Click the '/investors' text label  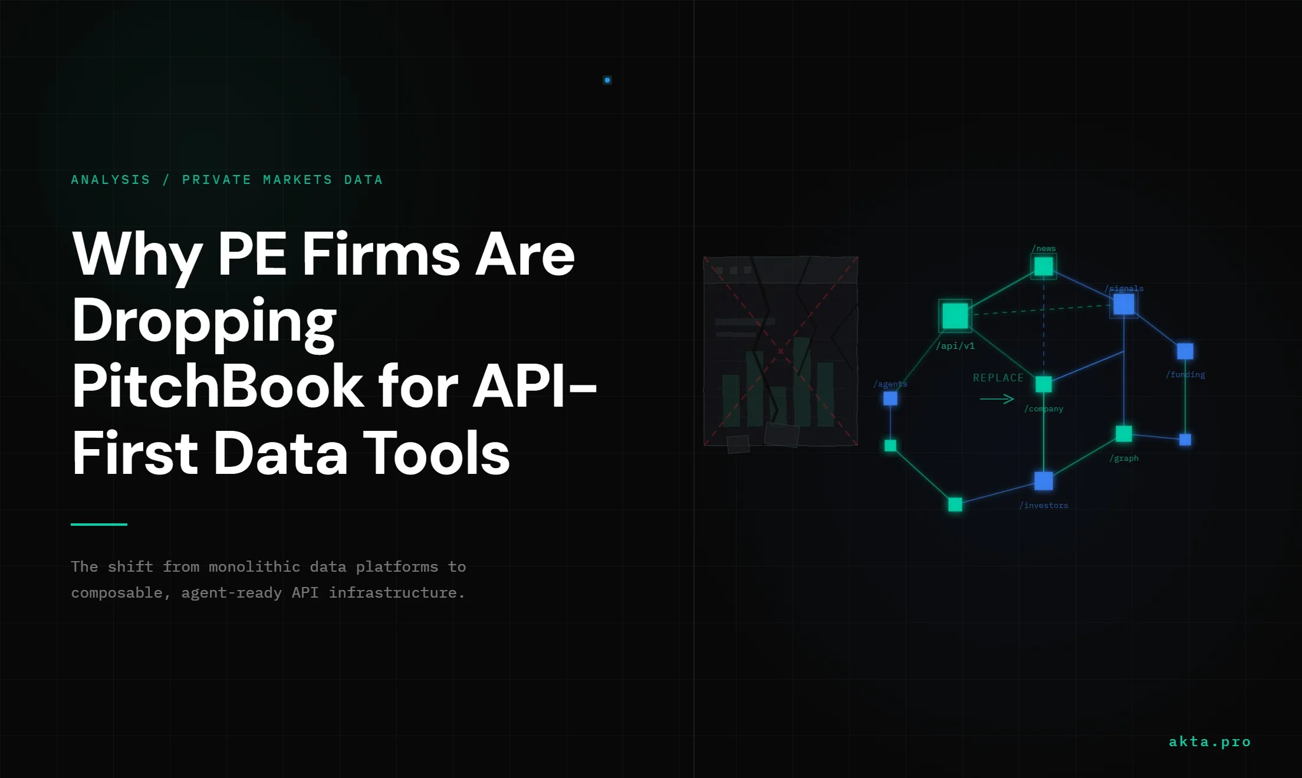tap(1044, 505)
